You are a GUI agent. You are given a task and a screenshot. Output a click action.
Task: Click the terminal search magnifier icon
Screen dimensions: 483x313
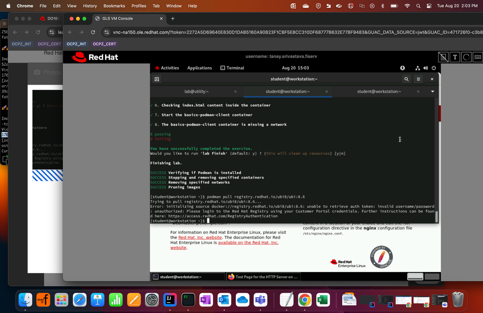(x=406, y=79)
